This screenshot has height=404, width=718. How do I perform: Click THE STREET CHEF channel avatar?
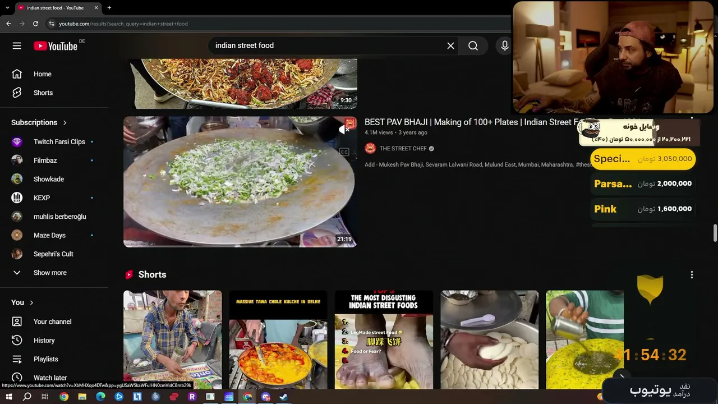coord(370,149)
